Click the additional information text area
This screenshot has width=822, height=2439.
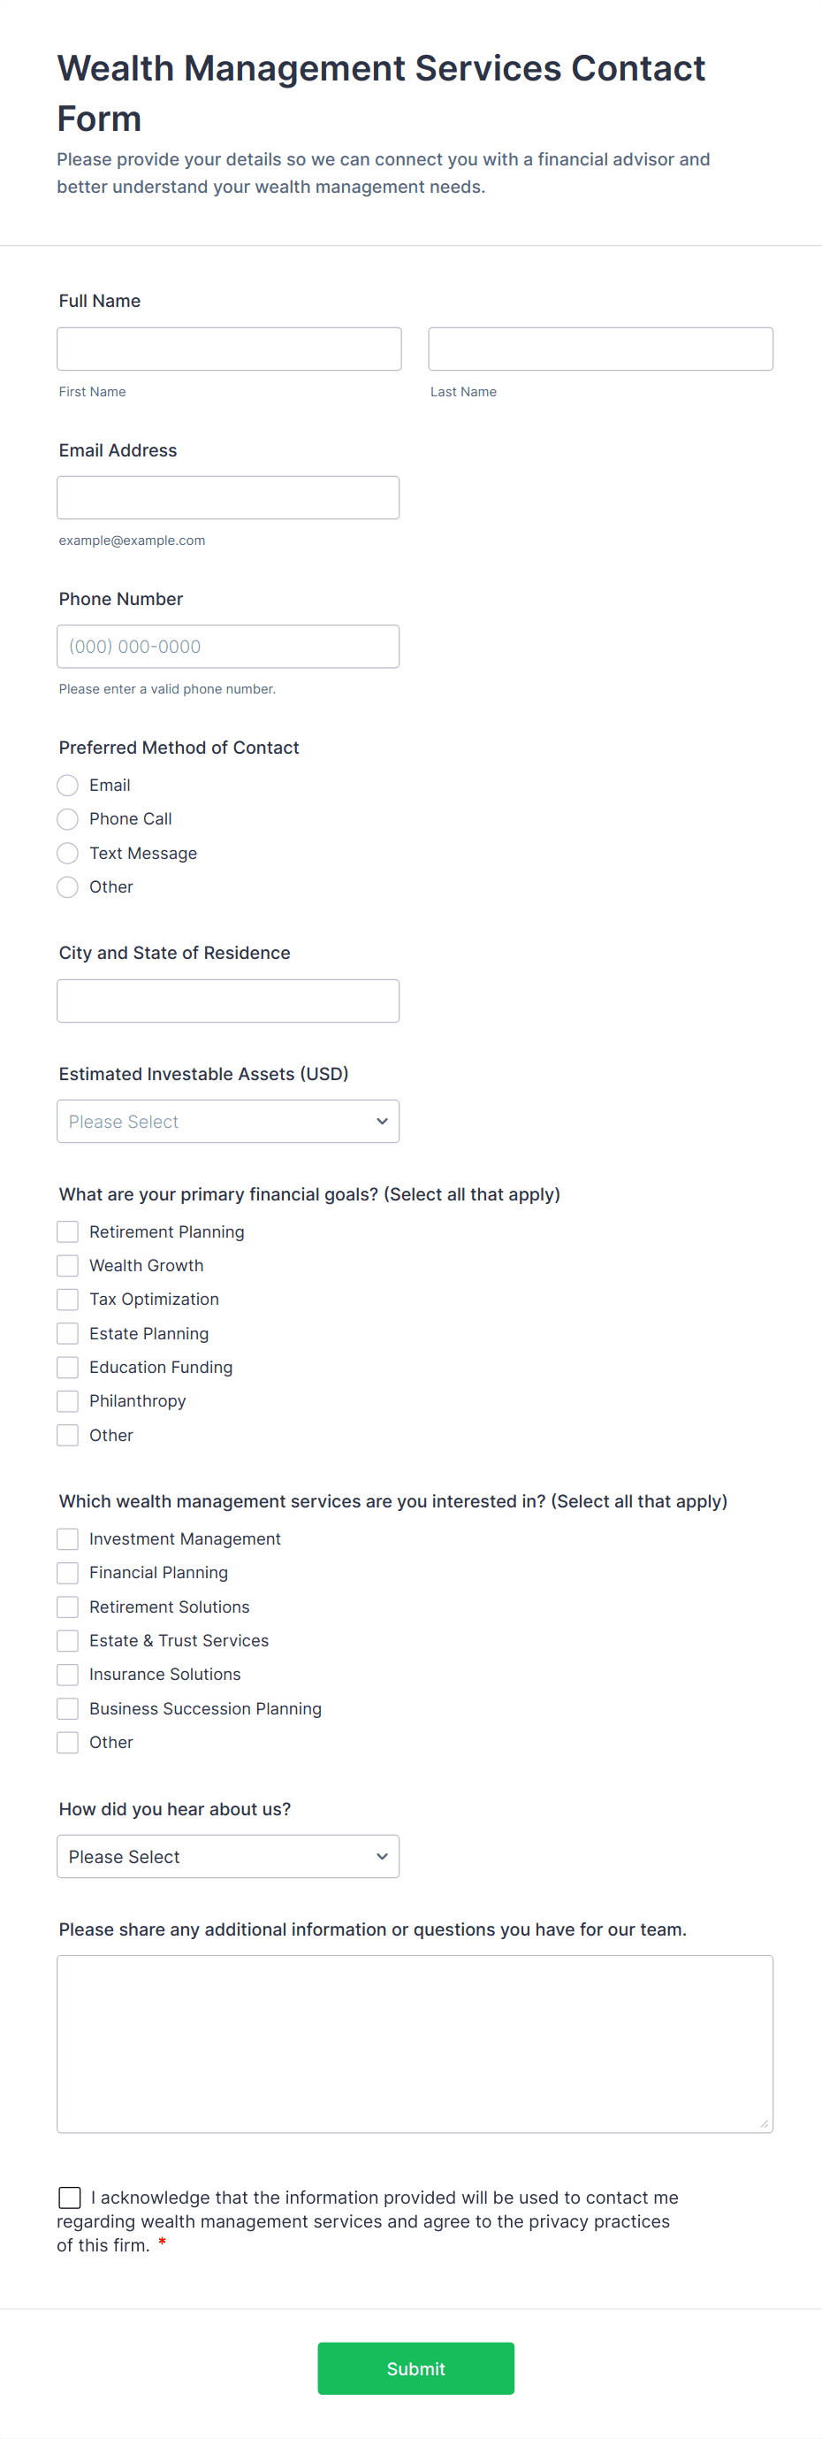tap(415, 2044)
